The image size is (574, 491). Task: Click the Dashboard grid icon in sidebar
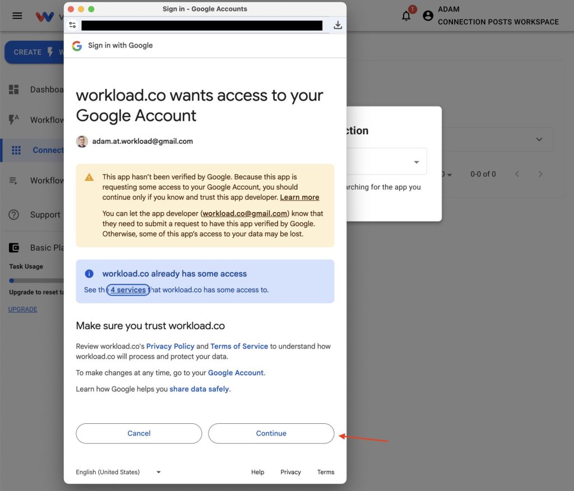point(13,90)
